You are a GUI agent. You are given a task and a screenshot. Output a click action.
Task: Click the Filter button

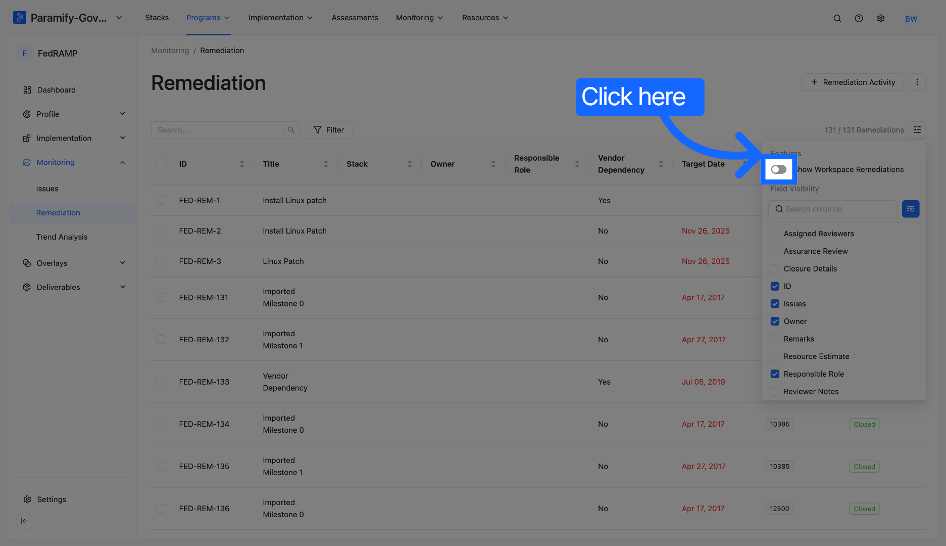tap(328, 130)
